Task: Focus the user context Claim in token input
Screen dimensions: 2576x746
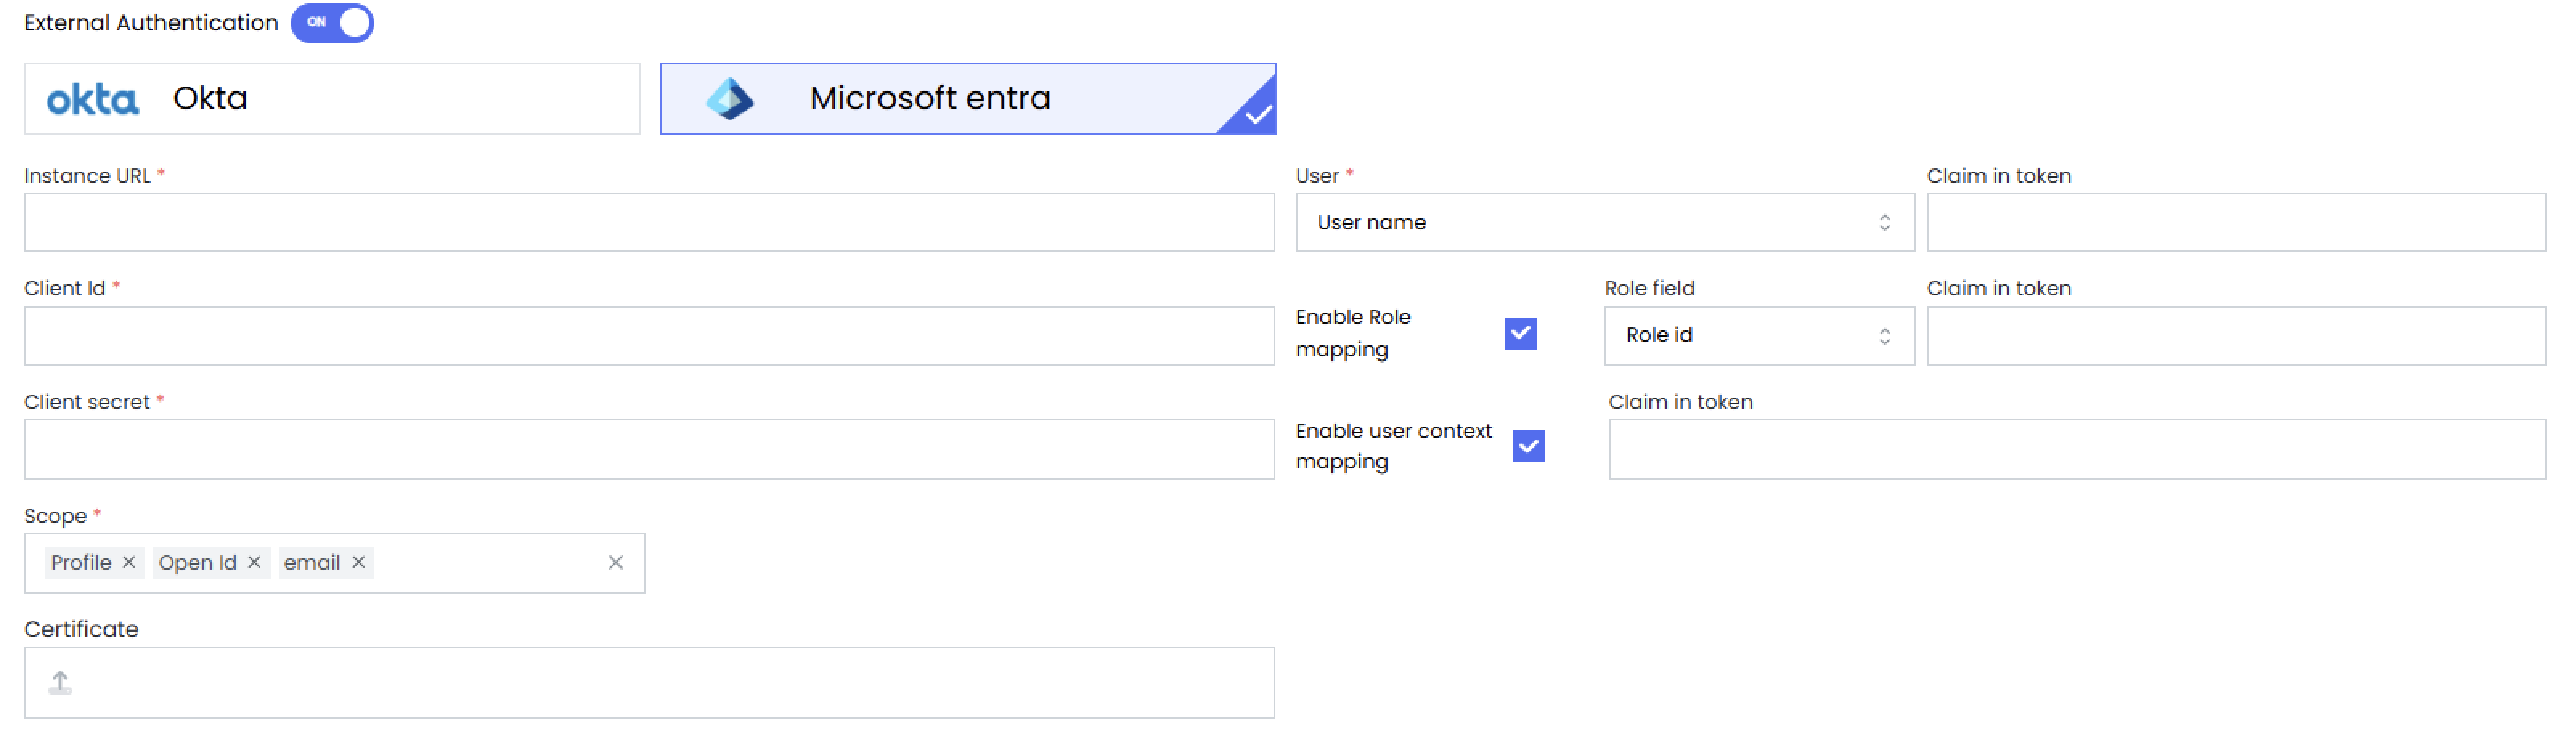Action: 2077,449
